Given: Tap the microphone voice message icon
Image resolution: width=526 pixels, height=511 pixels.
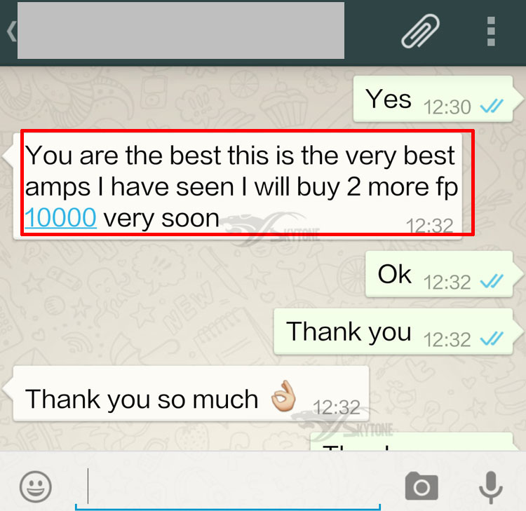Looking at the screenshot, I should coord(491,487).
